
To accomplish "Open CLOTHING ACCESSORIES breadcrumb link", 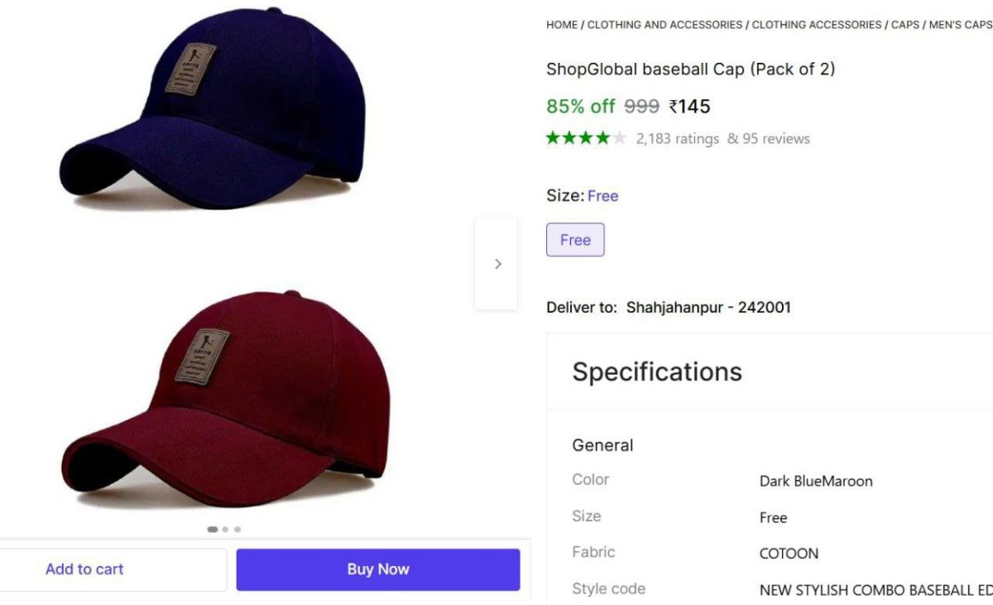I will point(817,25).
